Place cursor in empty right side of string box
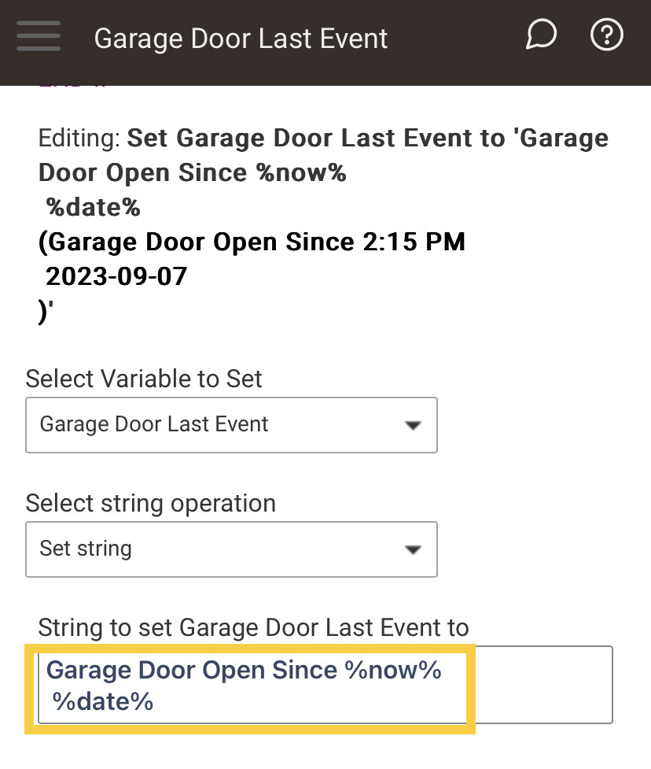The height and width of the screenshot is (769, 651). (544, 685)
